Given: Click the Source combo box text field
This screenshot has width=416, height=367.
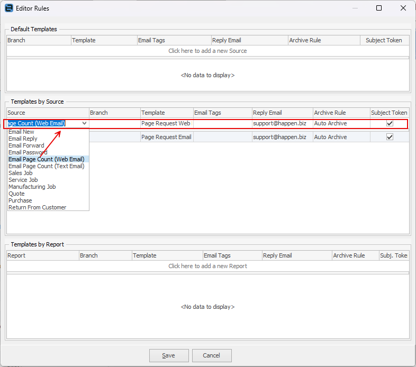Looking at the screenshot, I should 44,123.
